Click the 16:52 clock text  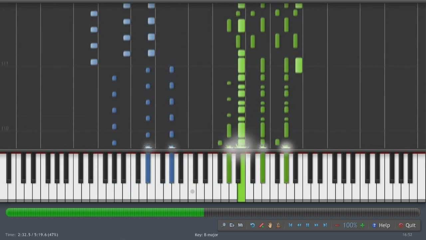tap(407, 235)
